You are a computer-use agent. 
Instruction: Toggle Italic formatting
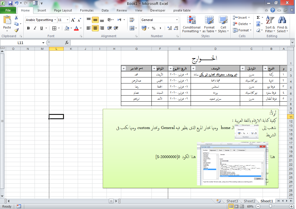click(x=35, y=28)
